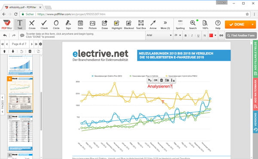
Task: Expand the More (3) tools menu
Action: point(165,24)
